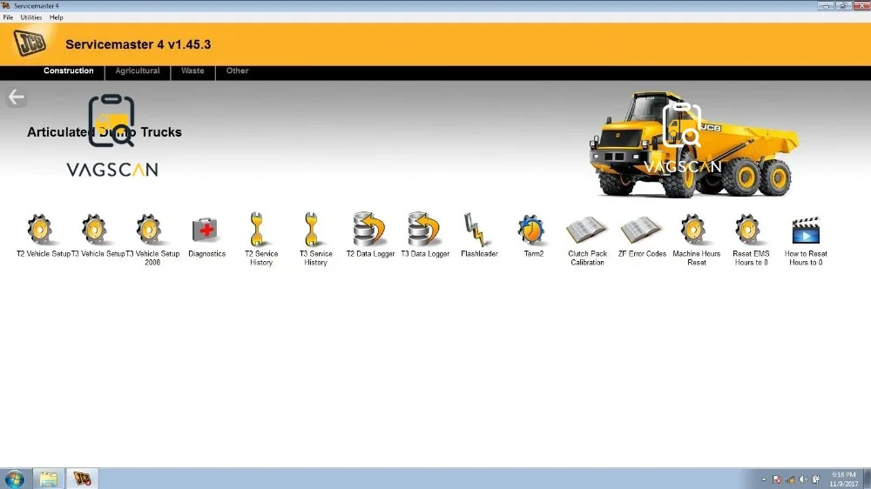The image size is (871, 489).
Task: Click the Windows Start button
Action: coord(15,479)
